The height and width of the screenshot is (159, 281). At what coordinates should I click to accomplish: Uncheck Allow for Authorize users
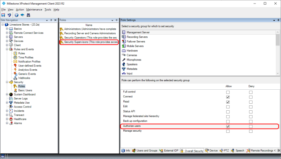click(228, 126)
